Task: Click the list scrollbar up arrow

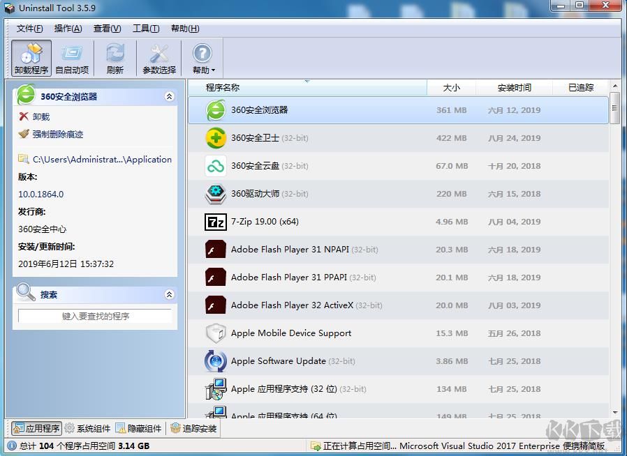Action: click(x=614, y=86)
